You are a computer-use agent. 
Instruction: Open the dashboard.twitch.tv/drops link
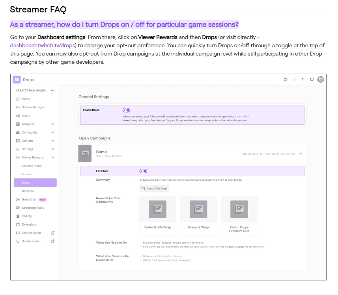click(x=43, y=45)
